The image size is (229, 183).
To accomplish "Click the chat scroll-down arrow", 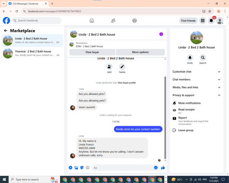I will 165,161.
